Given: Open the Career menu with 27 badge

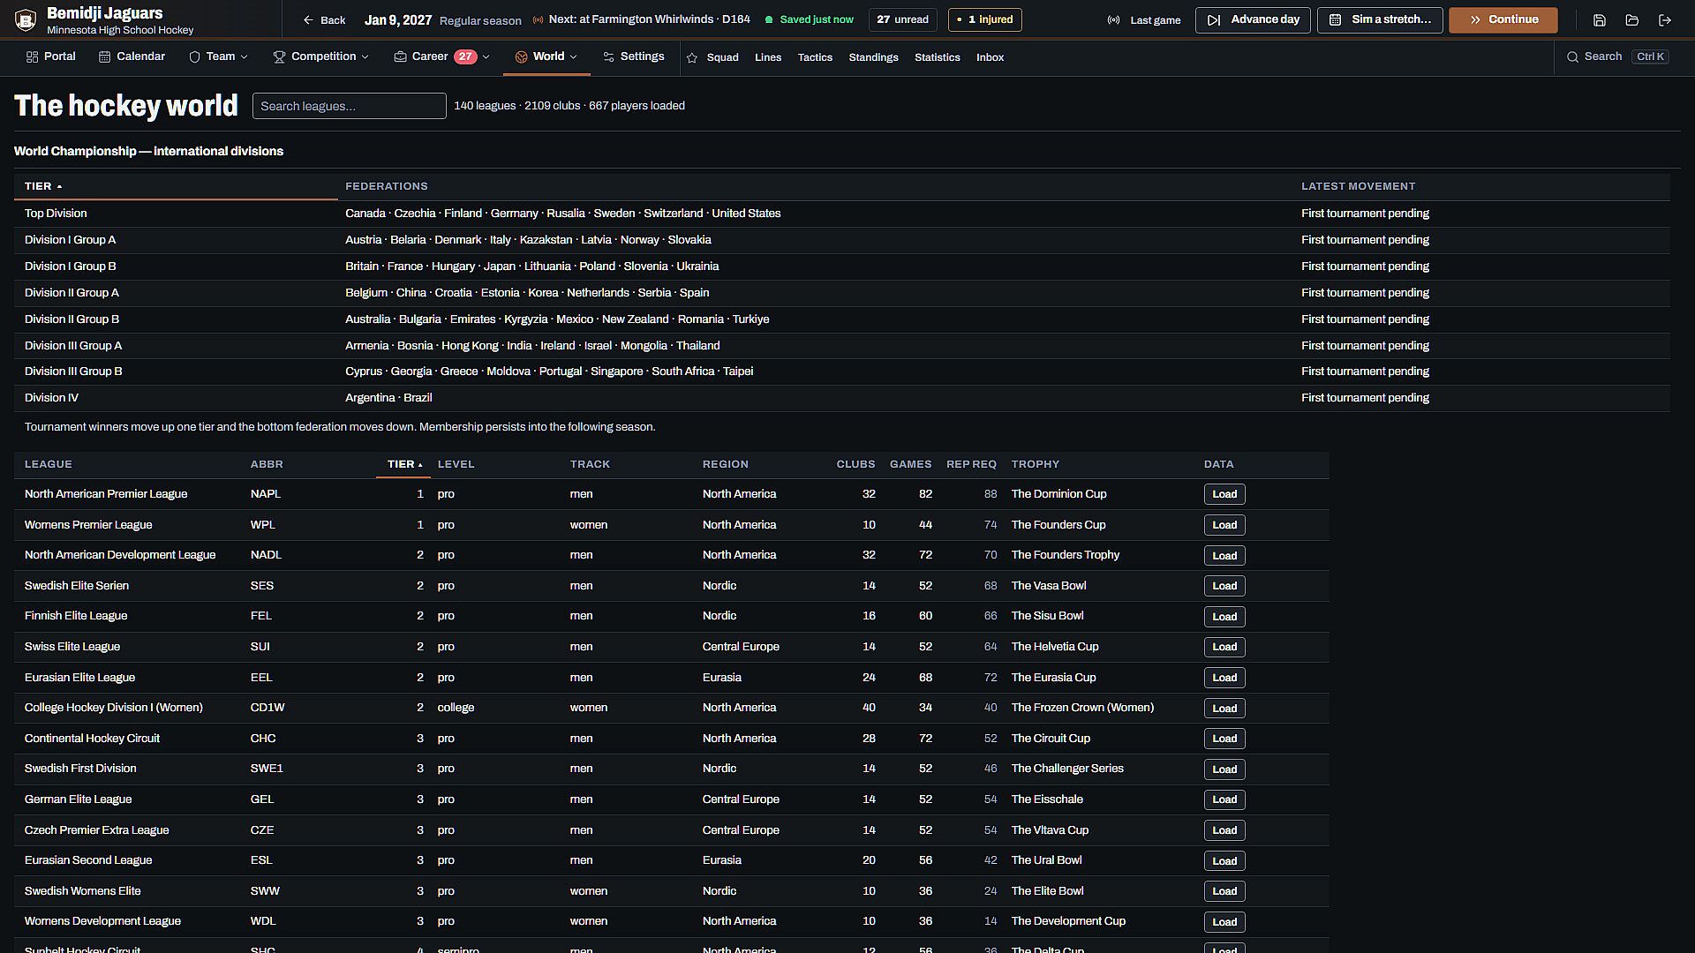Looking at the screenshot, I should (441, 56).
